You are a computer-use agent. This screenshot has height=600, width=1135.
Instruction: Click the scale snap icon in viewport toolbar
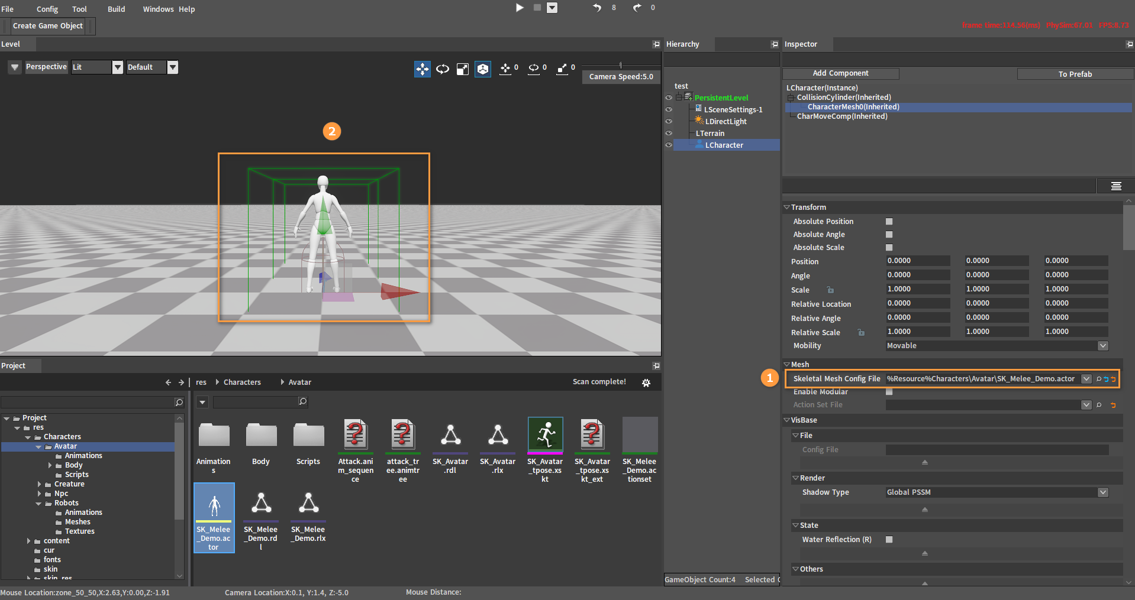pyautogui.click(x=562, y=69)
